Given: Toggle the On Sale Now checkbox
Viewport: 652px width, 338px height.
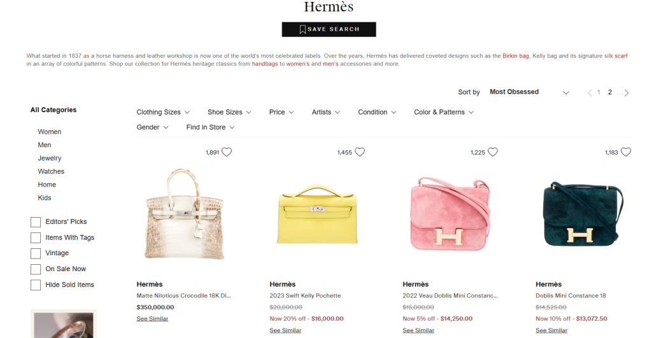Looking at the screenshot, I should [x=36, y=269].
